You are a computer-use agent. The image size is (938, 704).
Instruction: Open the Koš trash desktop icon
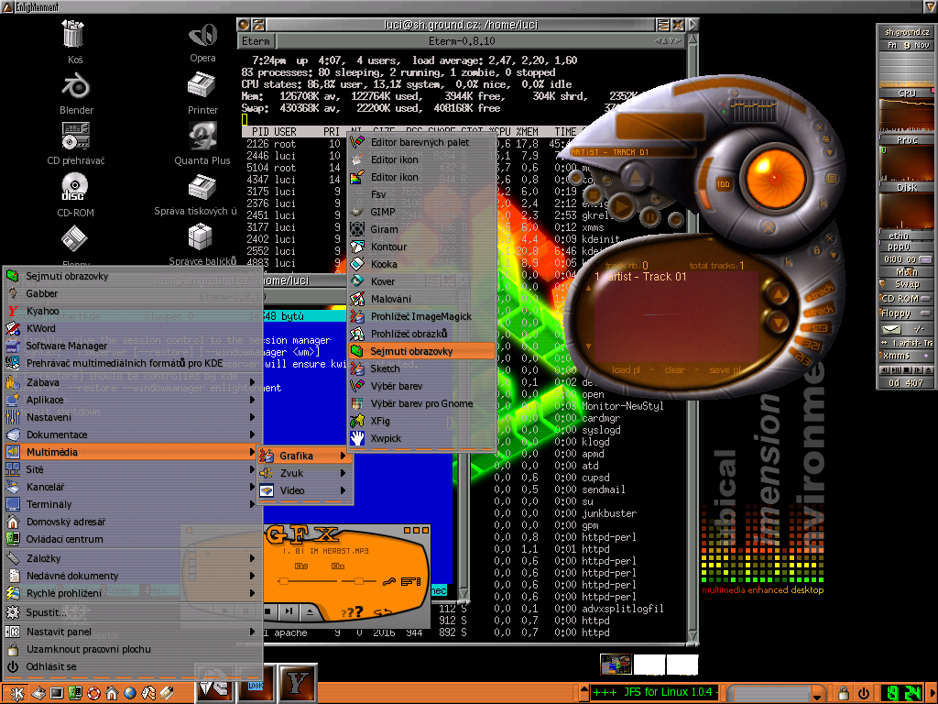click(74, 34)
